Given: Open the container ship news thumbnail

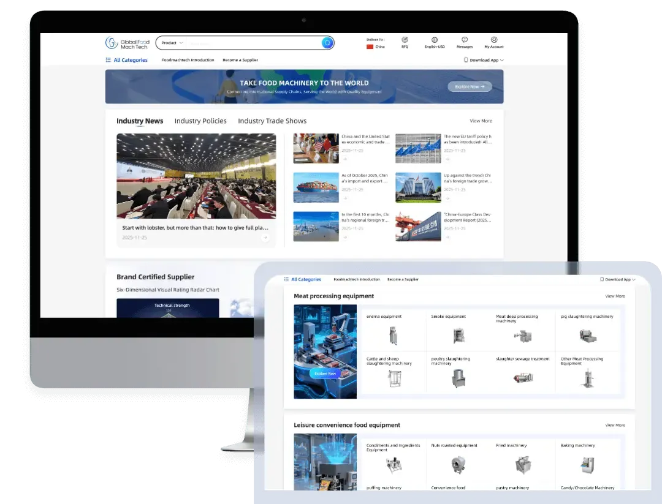Looking at the screenshot, I should click(x=316, y=187).
